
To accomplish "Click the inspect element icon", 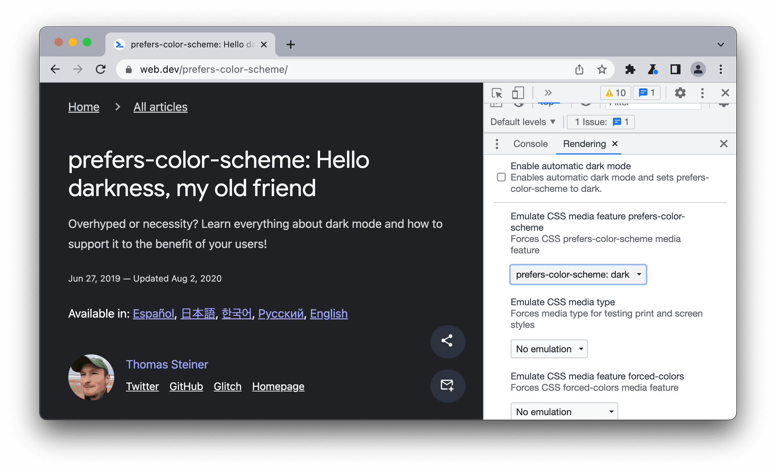I will point(497,93).
